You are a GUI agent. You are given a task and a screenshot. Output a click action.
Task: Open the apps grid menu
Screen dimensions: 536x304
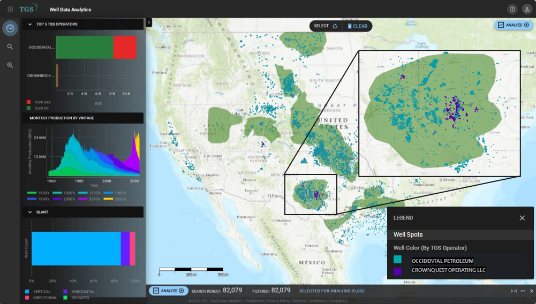click(10, 9)
